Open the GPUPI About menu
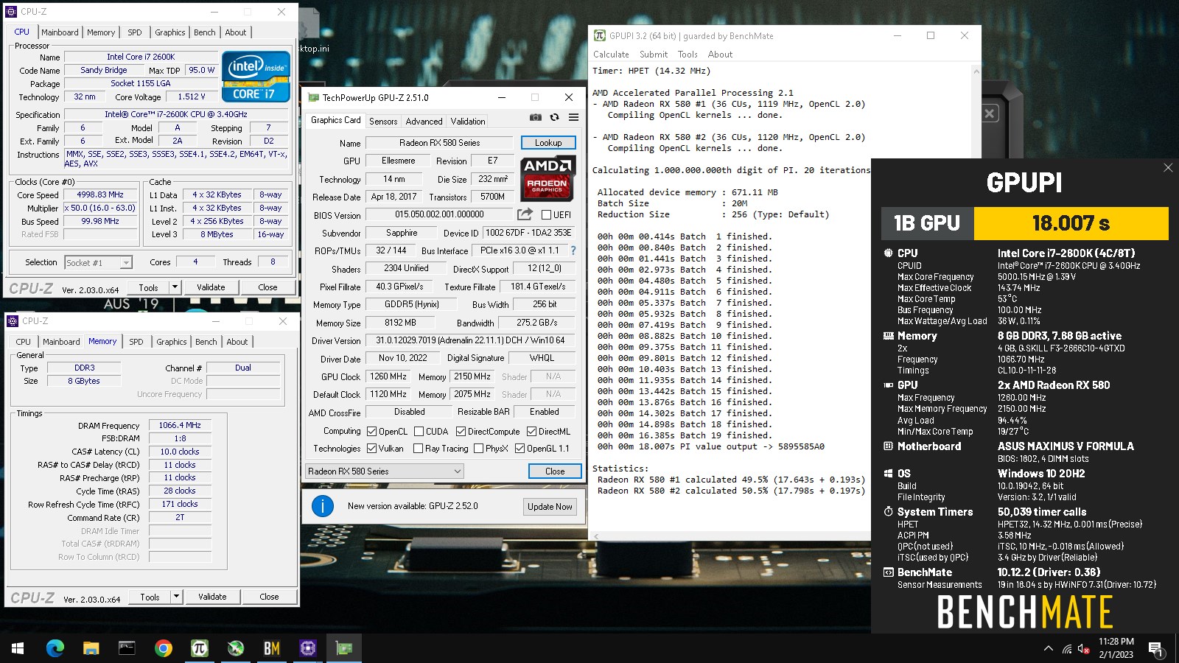1179x663 pixels. pos(720,55)
